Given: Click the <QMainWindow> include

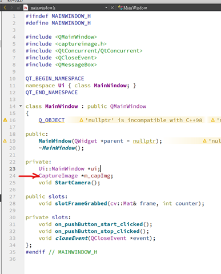Looking at the screenshot, I should [76, 37].
